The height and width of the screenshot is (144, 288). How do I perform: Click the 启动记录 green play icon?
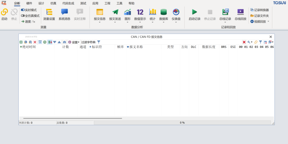[x=194, y=12]
